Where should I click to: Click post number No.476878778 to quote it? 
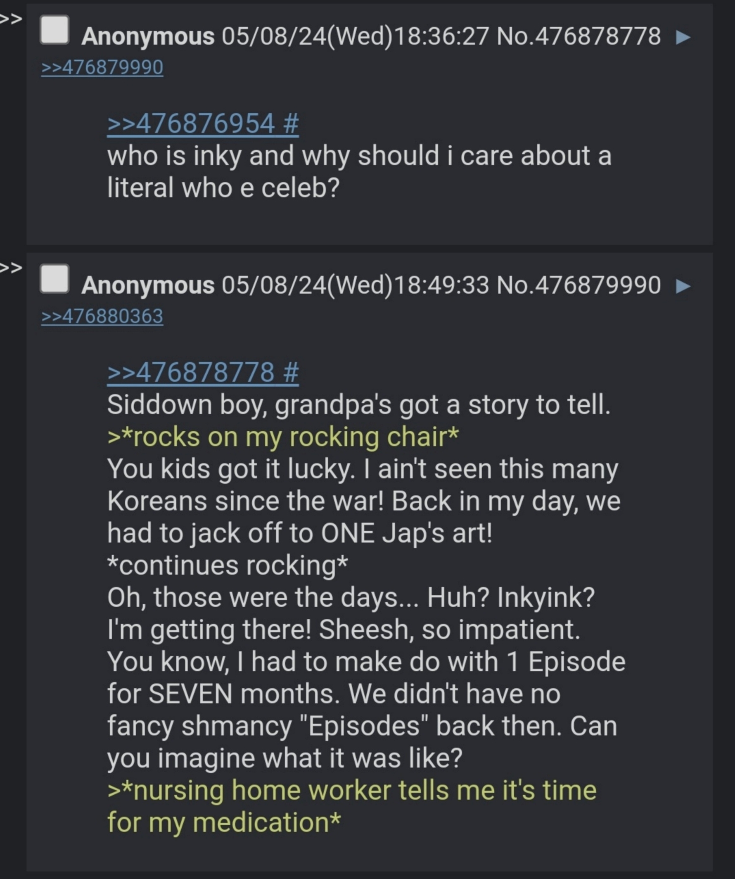tap(579, 36)
